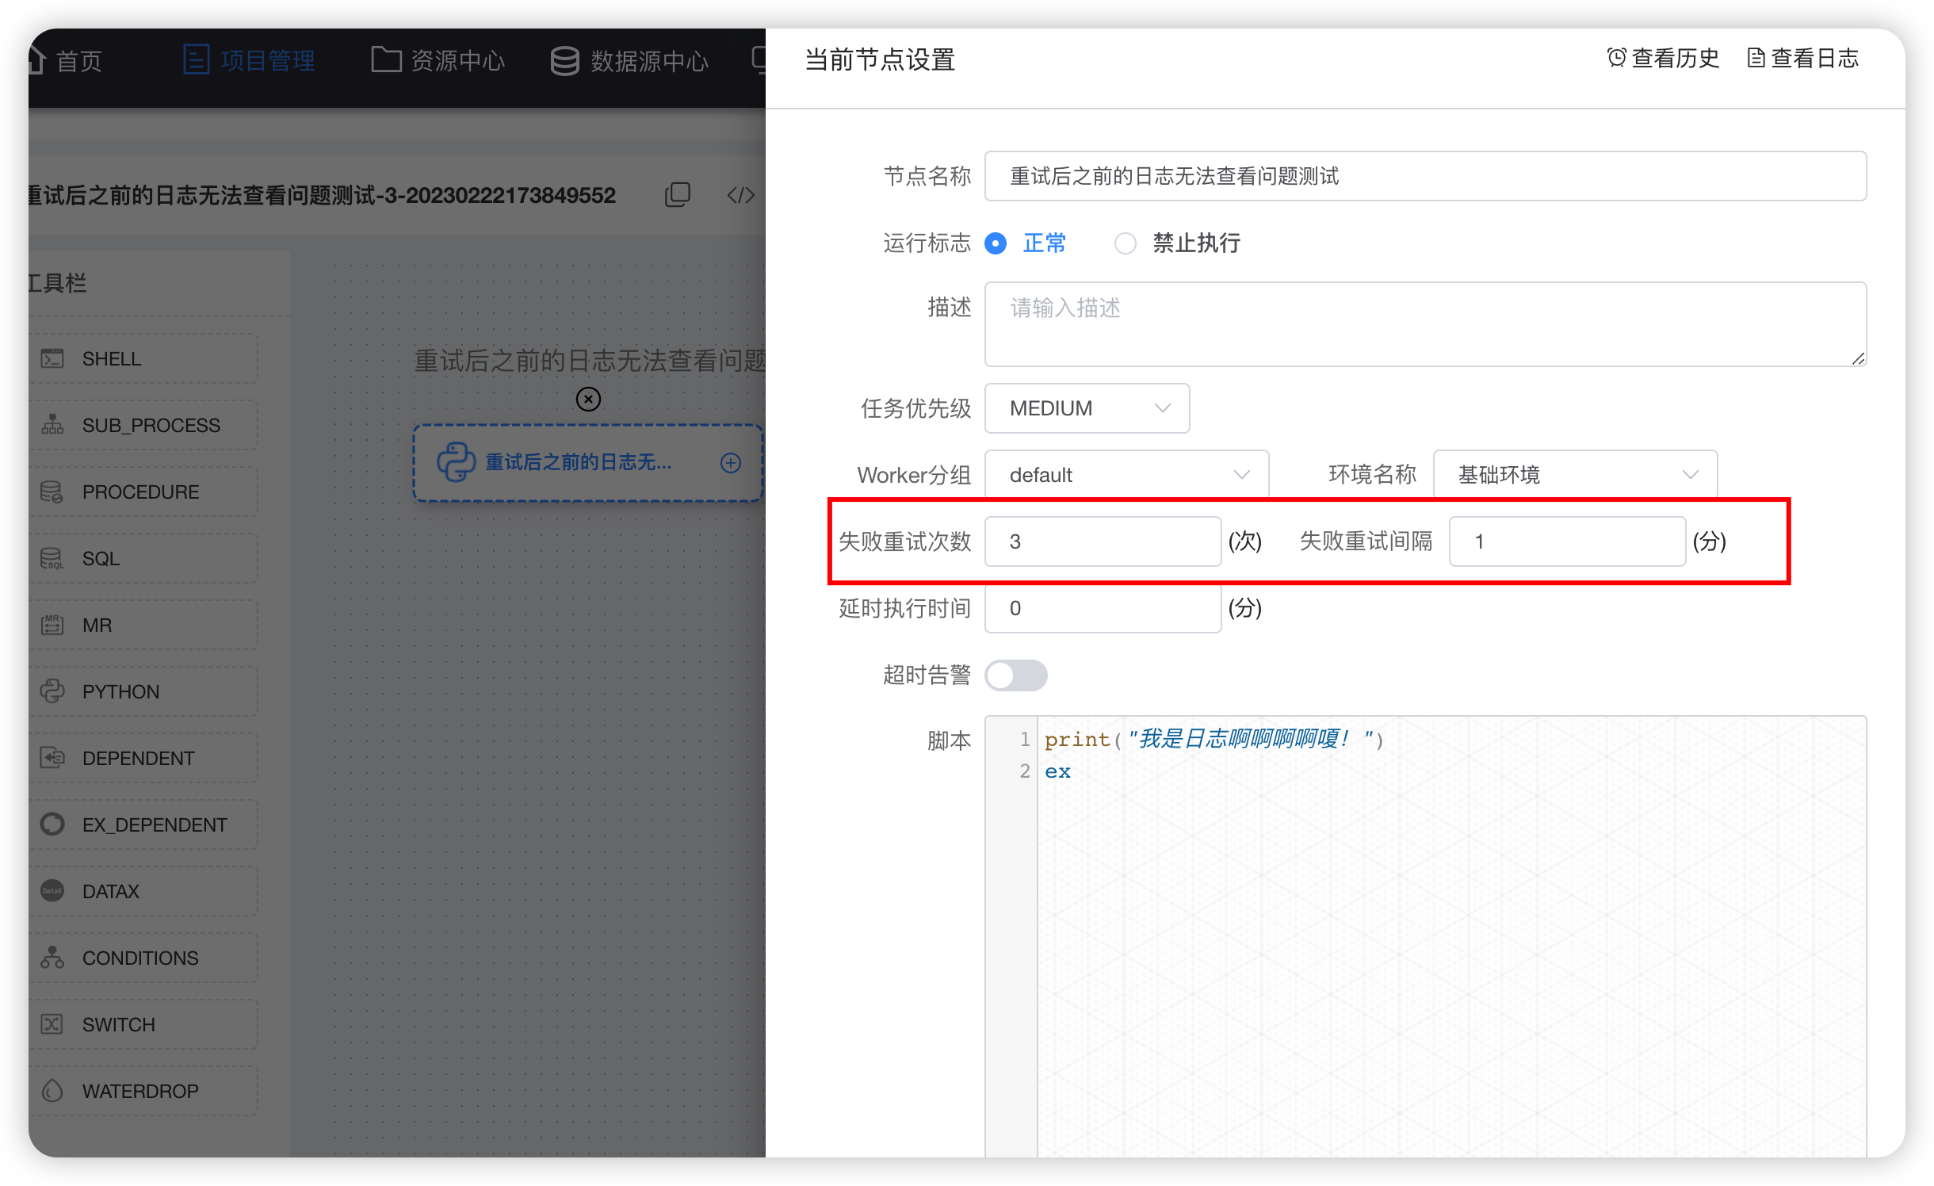The image size is (1934, 1186).
Task: Focus the 失败重试次数 input
Action: 1103,541
